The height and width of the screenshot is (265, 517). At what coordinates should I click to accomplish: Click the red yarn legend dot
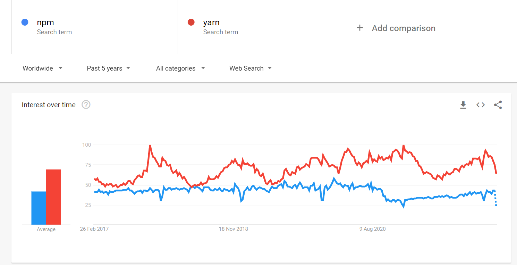[191, 22]
